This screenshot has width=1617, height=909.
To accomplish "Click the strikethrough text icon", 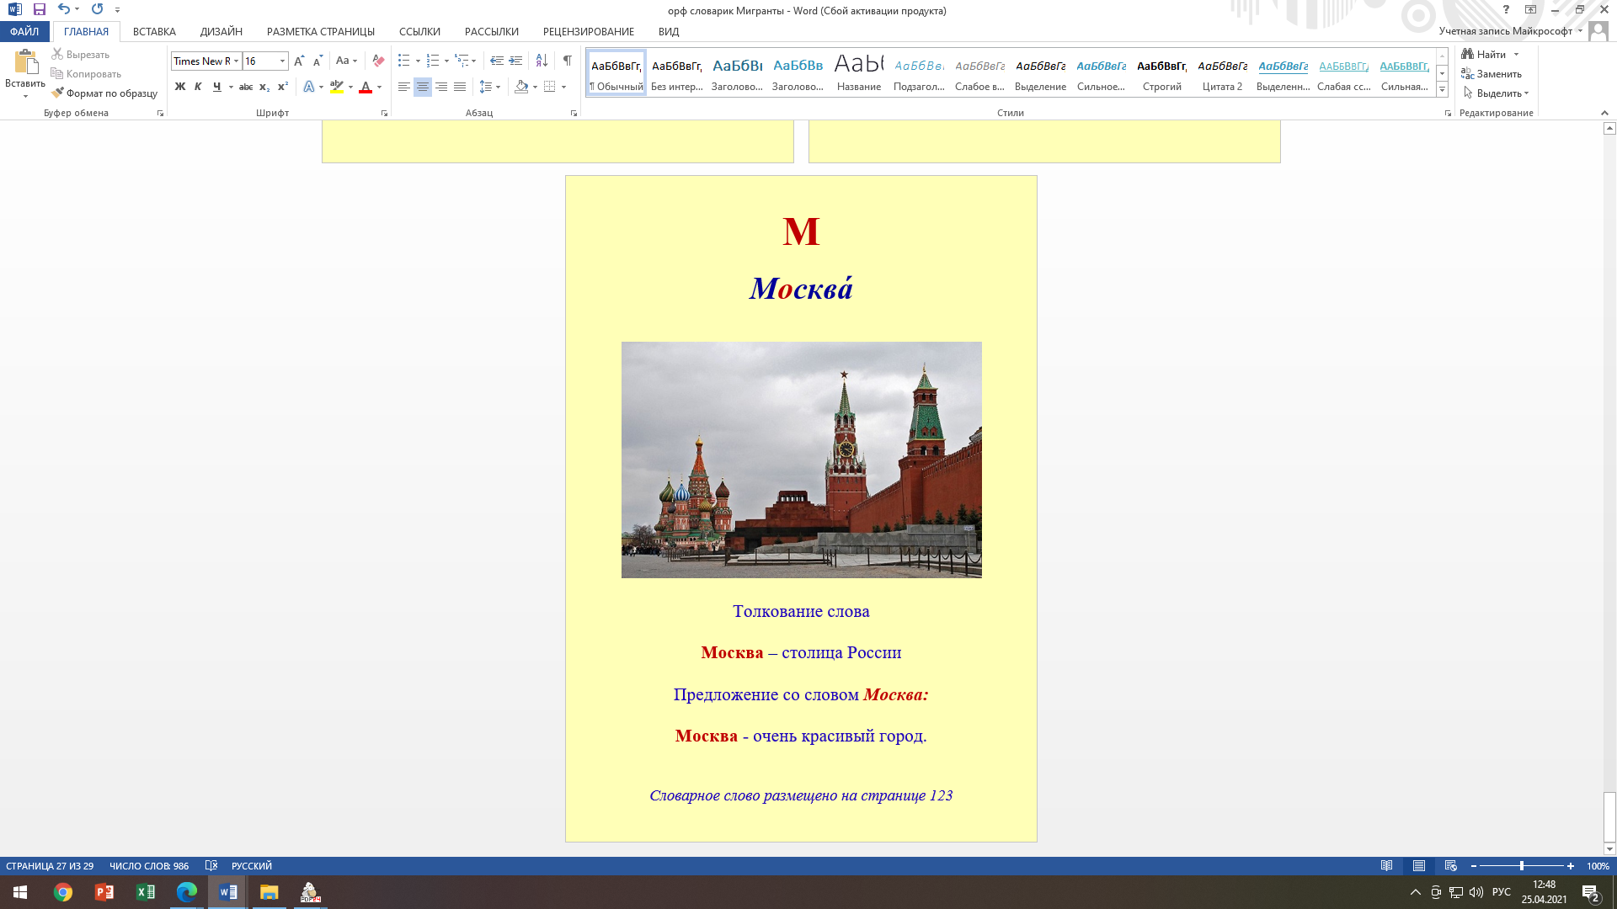I will click(x=246, y=87).
